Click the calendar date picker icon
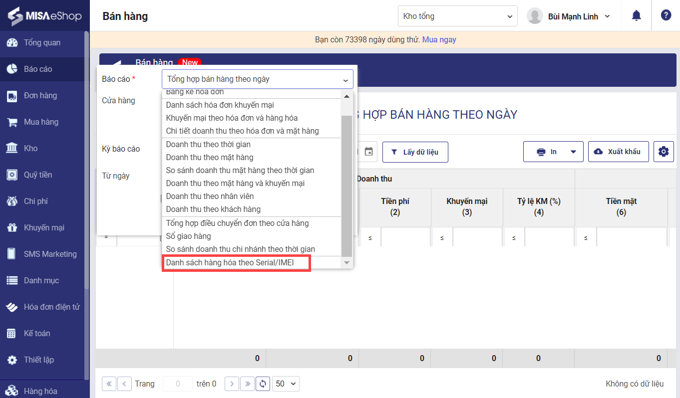Image resolution: width=680 pixels, height=398 pixels. pyautogui.click(x=368, y=152)
